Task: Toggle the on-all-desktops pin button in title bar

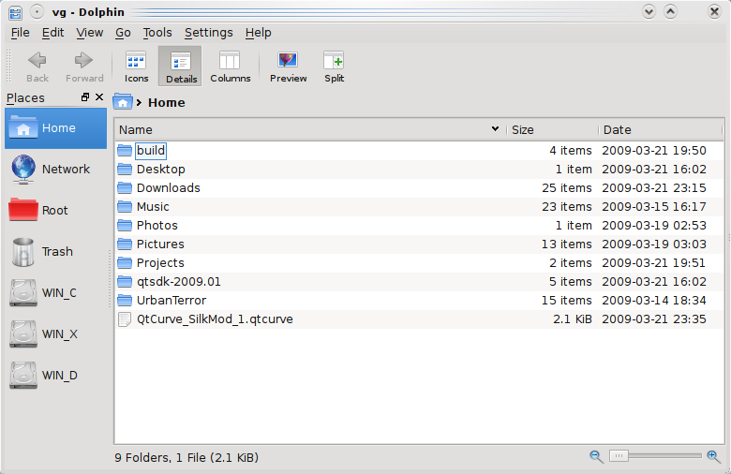Action: [37, 11]
